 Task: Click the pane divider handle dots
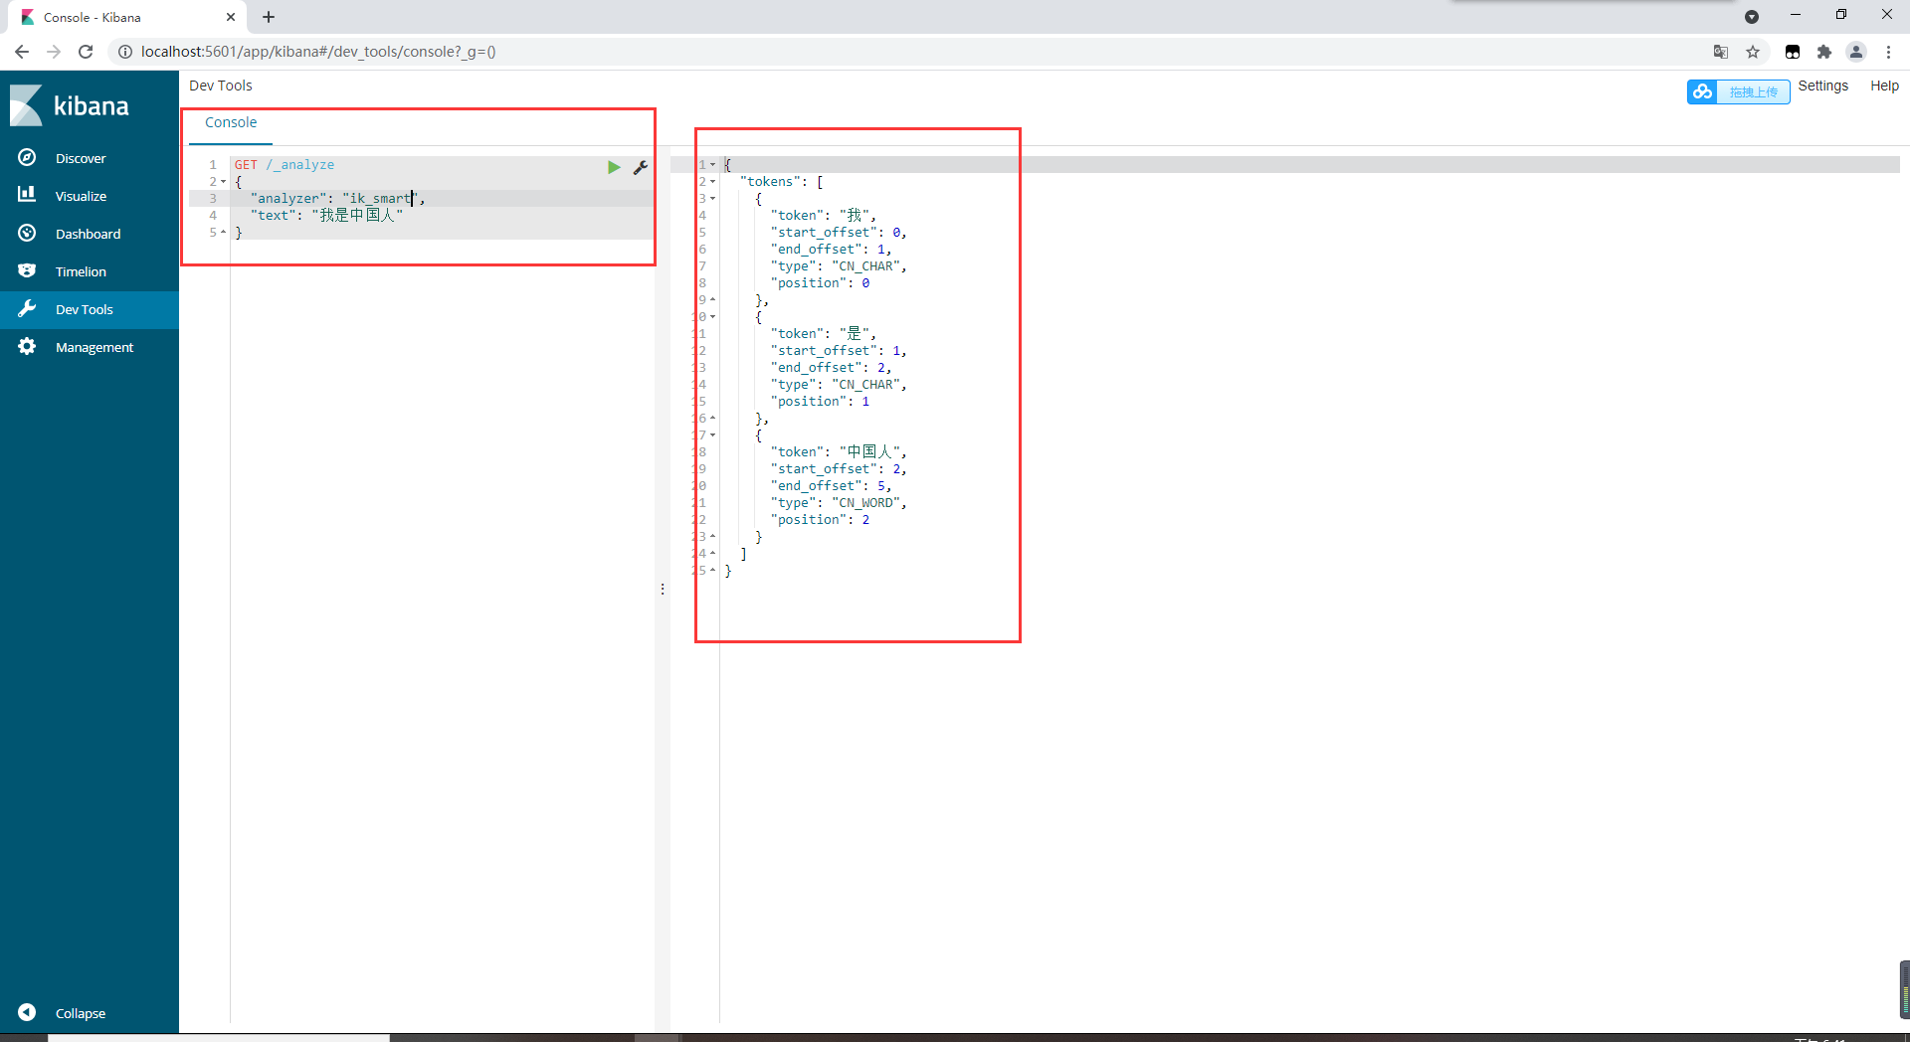663,590
